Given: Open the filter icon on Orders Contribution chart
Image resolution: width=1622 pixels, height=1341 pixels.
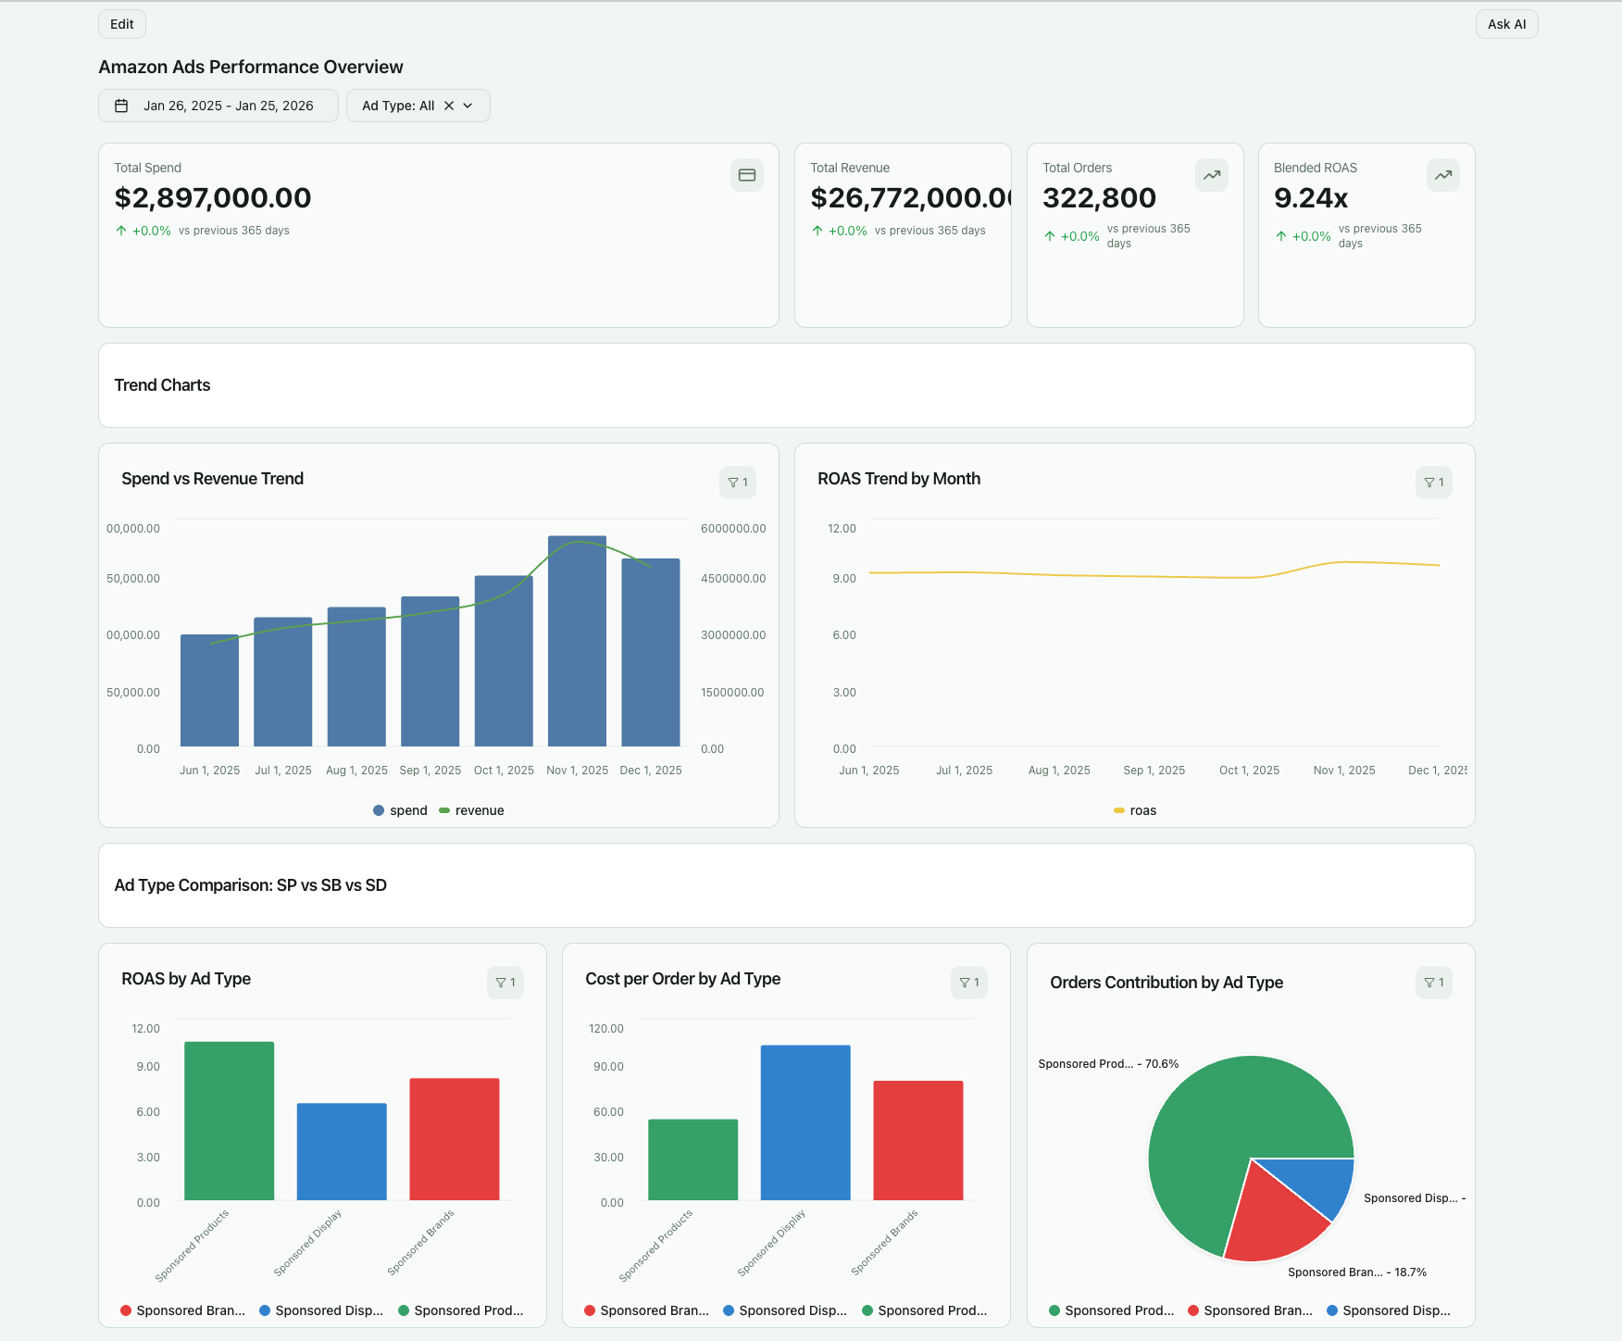Looking at the screenshot, I should click(x=1433, y=982).
